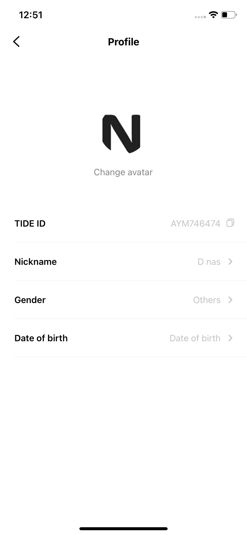The width and height of the screenshot is (247, 535).
Task: Tap the cellular signal dots icon
Action: point(200,17)
